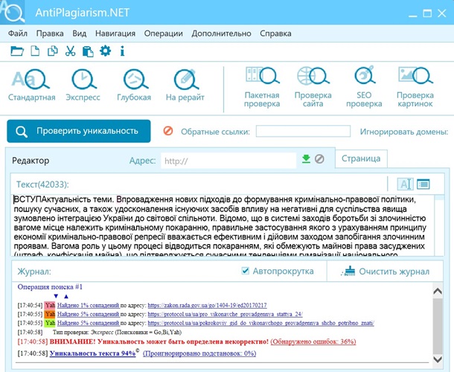Jump to previous result with the up triangle
Screen dimensions: 454x372
(x=66, y=296)
